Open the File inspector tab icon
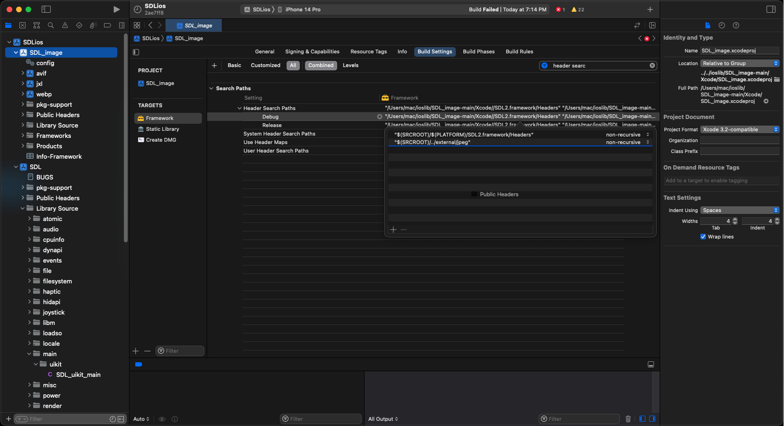Image resolution: width=784 pixels, height=426 pixels. coord(707,26)
